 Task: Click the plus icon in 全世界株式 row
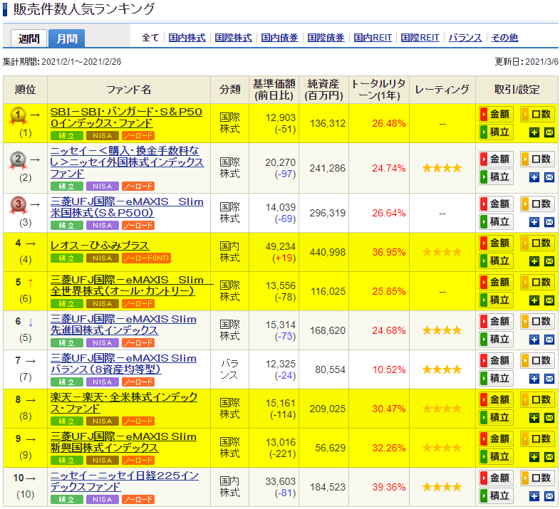click(534, 300)
